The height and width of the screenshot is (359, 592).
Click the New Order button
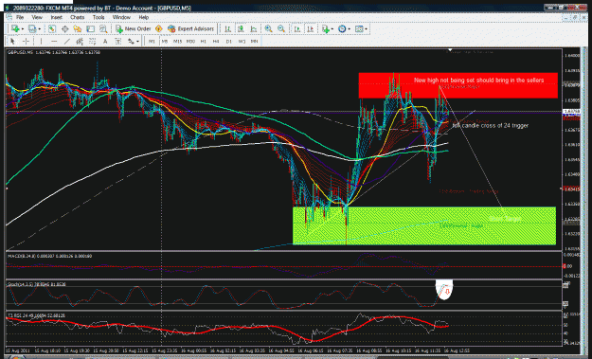pyautogui.click(x=134, y=28)
